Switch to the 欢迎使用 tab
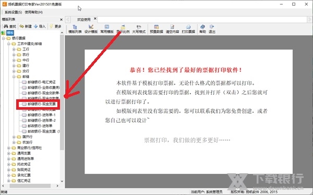This screenshot has height=195, width=313. [x=83, y=20]
